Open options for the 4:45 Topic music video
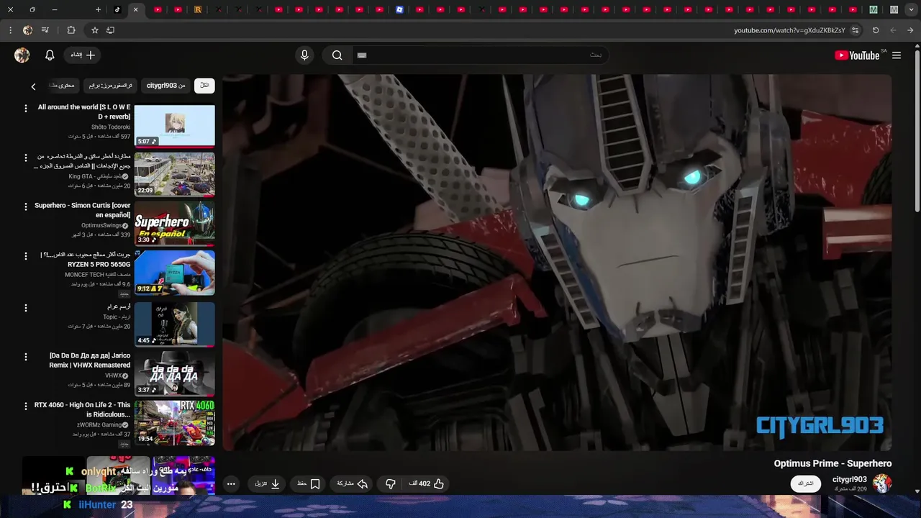This screenshot has width=921, height=518. coord(26,307)
